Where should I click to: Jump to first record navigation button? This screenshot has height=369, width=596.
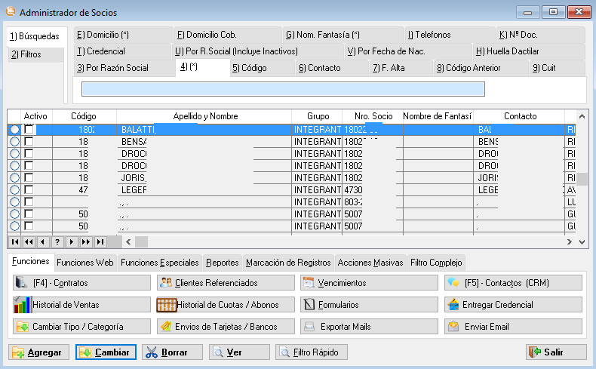point(14,242)
